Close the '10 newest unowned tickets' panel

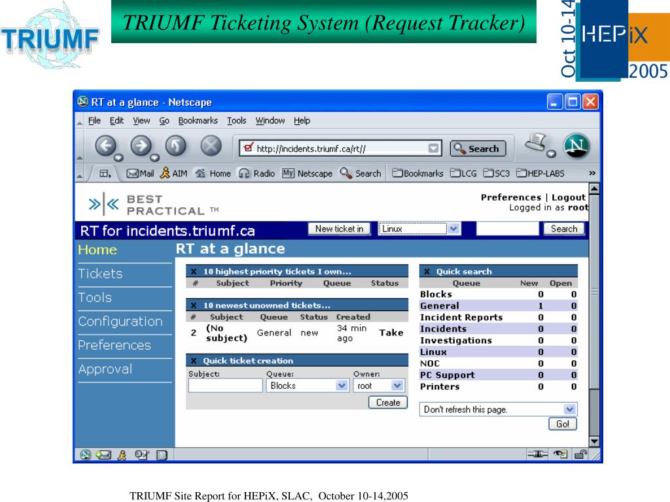[194, 305]
